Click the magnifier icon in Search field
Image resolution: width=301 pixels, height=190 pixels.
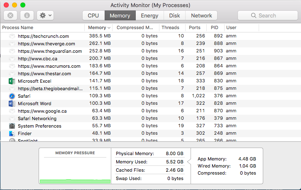coord(254,15)
